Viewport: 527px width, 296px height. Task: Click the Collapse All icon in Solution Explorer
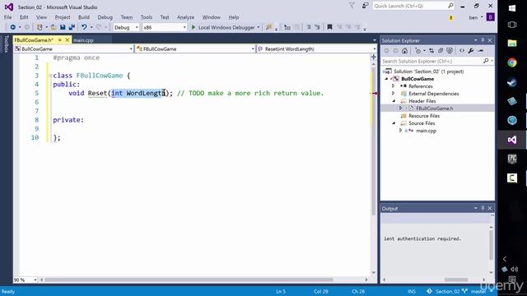point(441,51)
